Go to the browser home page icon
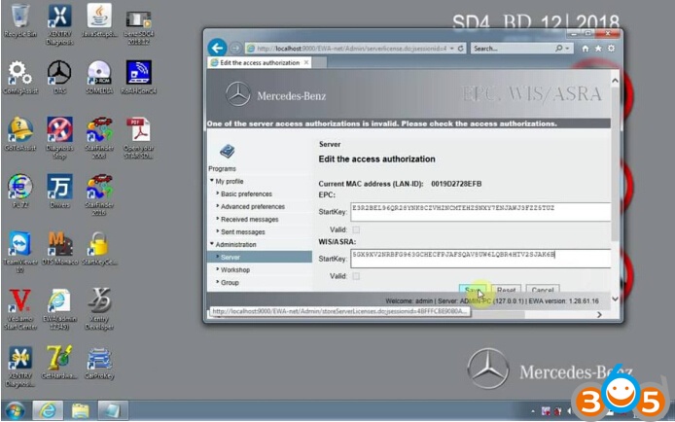The height and width of the screenshot is (422, 675). click(x=585, y=49)
